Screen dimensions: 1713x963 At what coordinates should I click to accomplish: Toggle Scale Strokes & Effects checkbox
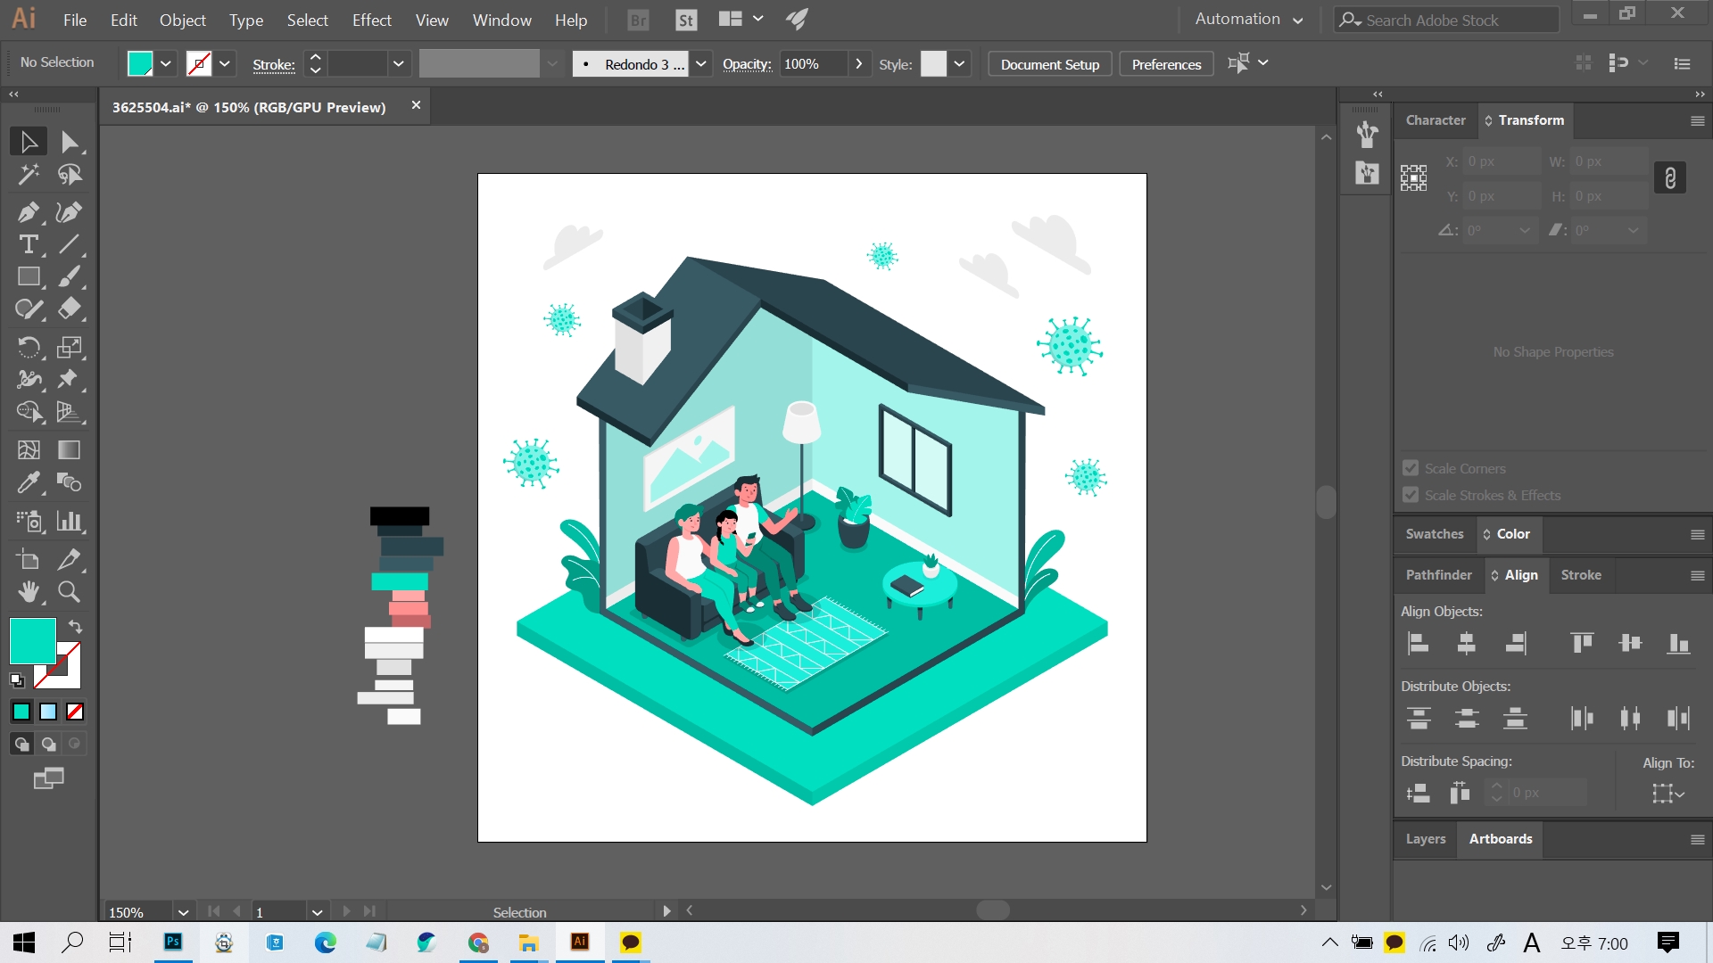click(1411, 495)
